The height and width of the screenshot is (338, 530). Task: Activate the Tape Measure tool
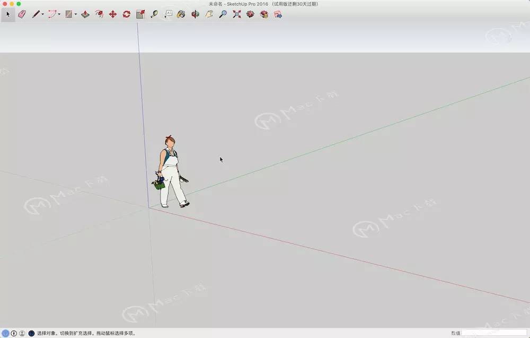coord(154,14)
